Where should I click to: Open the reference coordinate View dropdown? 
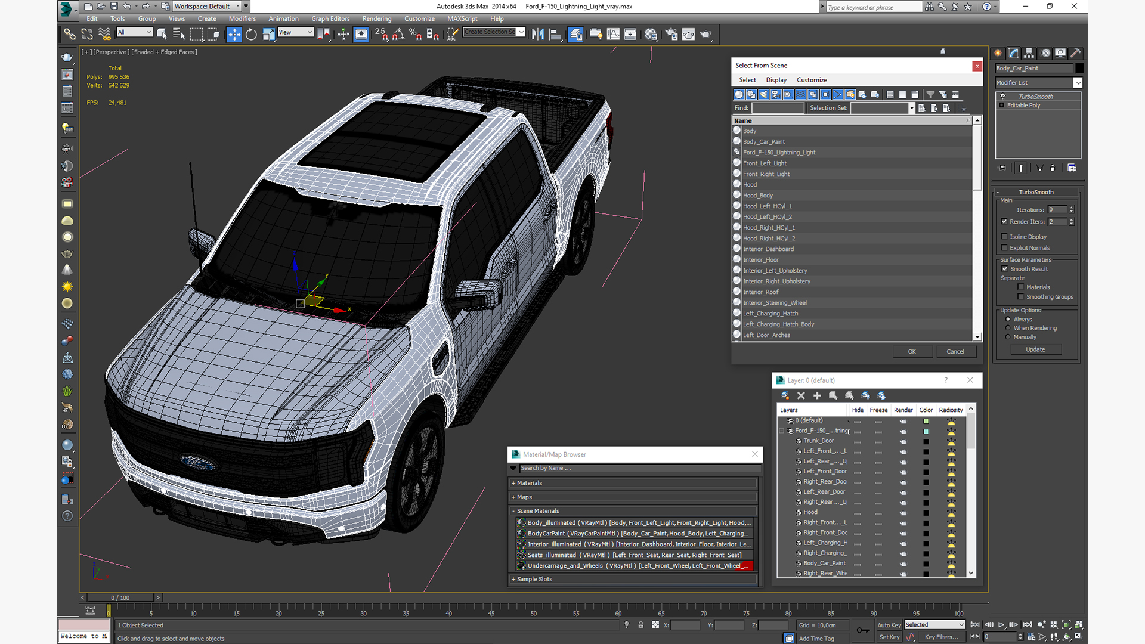click(295, 32)
